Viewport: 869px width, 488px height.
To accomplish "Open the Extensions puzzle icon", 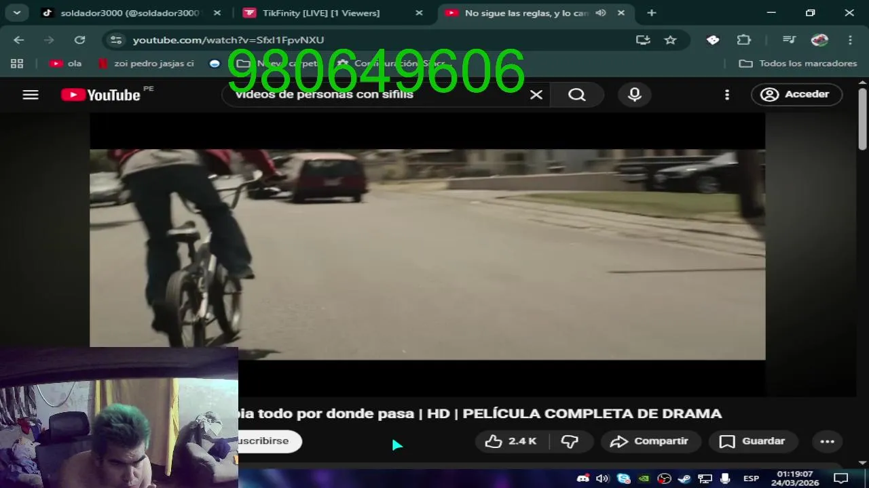I will pos(744,40).
